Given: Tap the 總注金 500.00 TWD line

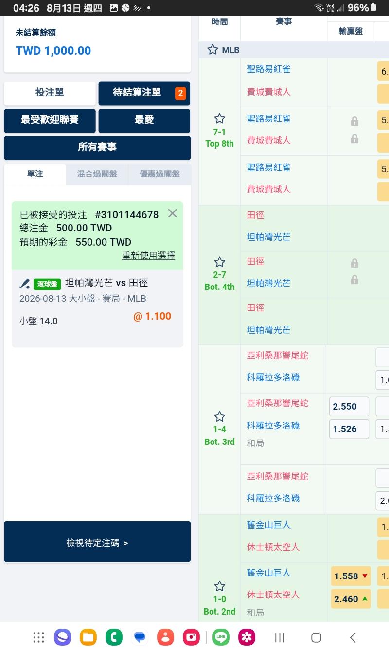Looking at the screenshot, I should 66,228.
